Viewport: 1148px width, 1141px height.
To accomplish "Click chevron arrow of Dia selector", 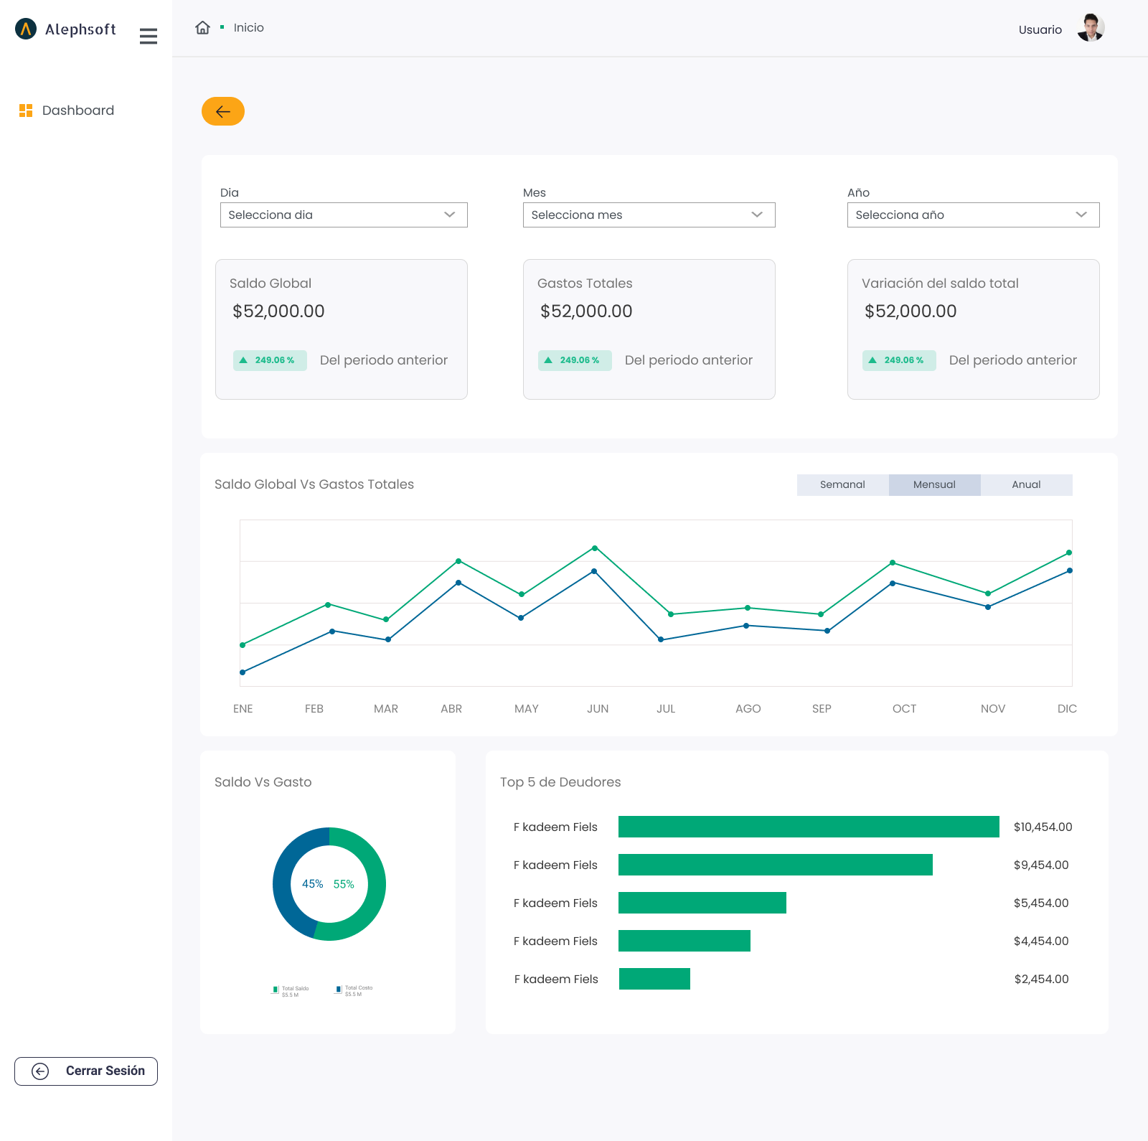I will pyautogui.click(x=450, y=215).
